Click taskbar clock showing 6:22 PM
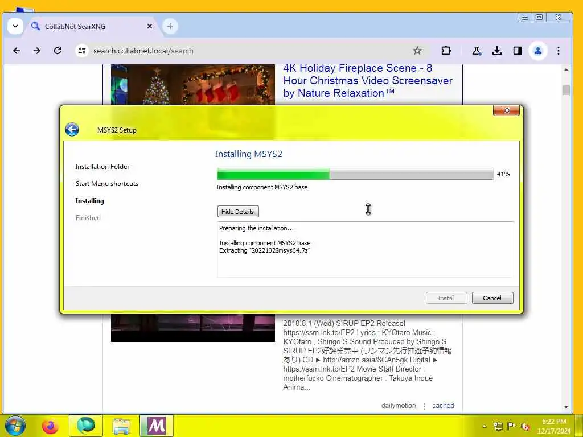This screenshot has height=437, width=583. [x=553, y=426]
